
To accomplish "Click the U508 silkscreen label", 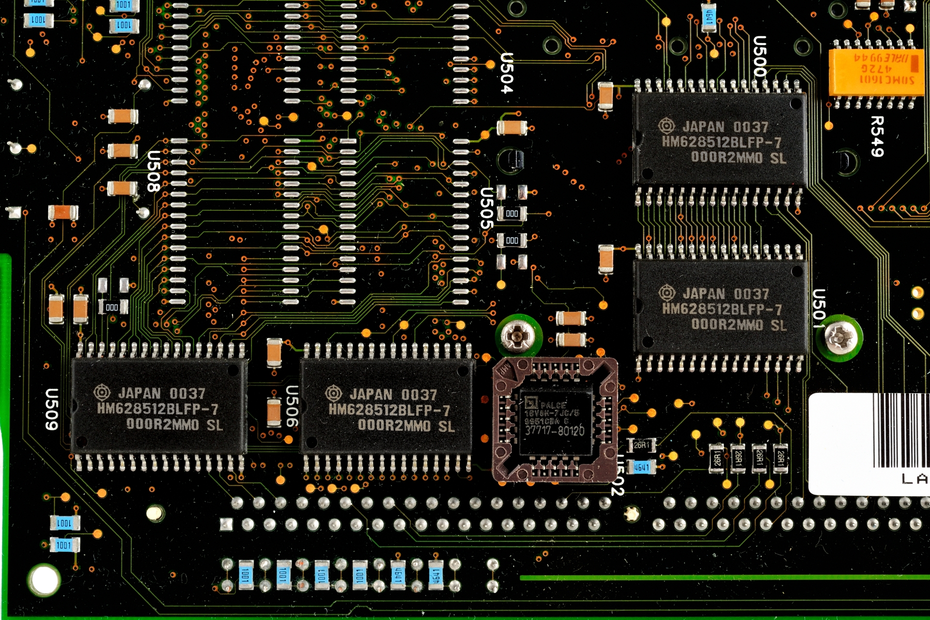I will pyautogui.click(x=153, y=171).
